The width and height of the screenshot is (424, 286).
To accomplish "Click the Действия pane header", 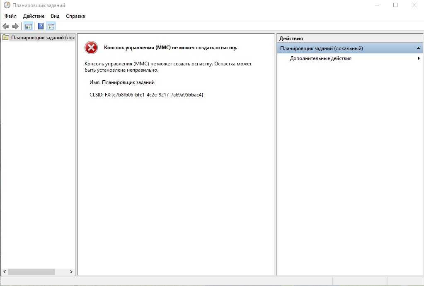I will pos(350,38).
